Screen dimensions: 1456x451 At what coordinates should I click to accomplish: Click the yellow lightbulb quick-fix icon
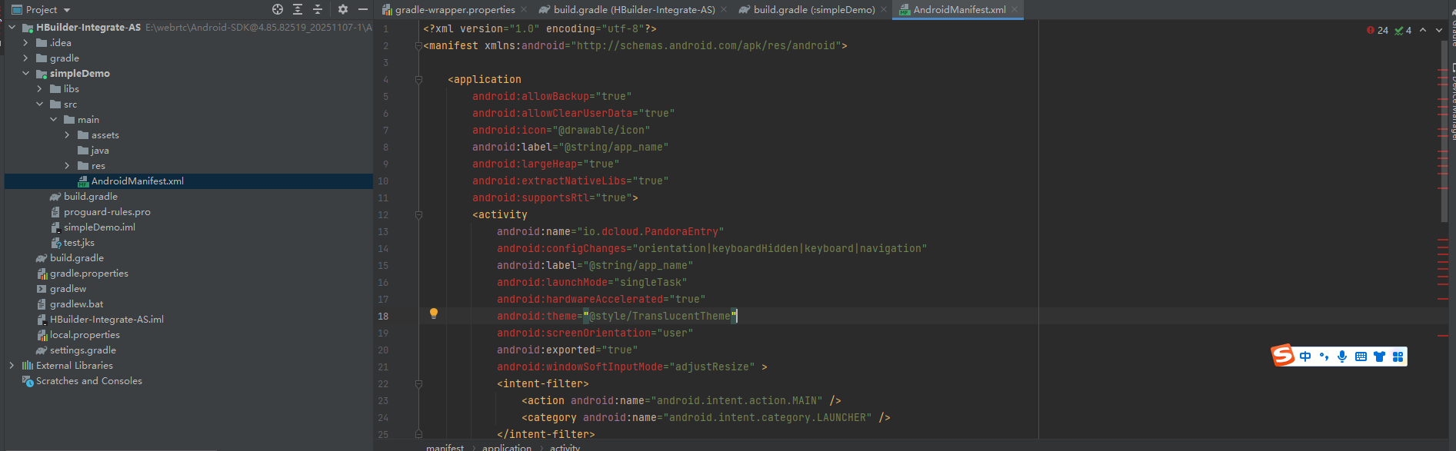click(434, 313)
